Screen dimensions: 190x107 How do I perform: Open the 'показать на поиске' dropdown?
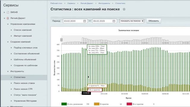[132, 21]
